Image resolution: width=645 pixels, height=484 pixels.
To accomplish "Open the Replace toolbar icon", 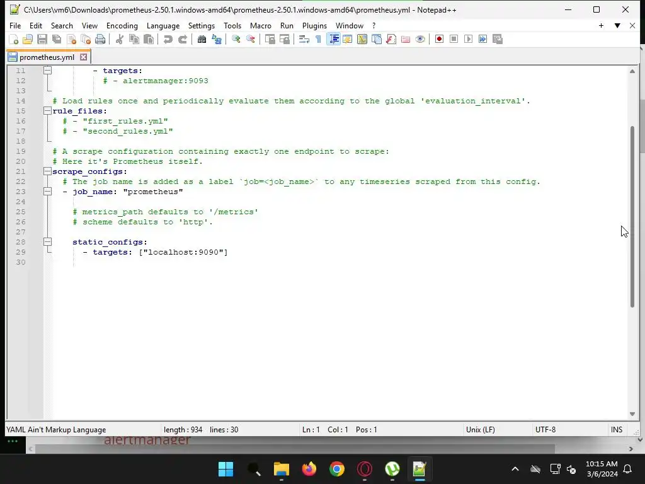I will pos(217,39).
